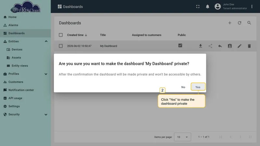Open API usage in the sidebar
Viewport: 260px width, 146px height.
(25, 98)
